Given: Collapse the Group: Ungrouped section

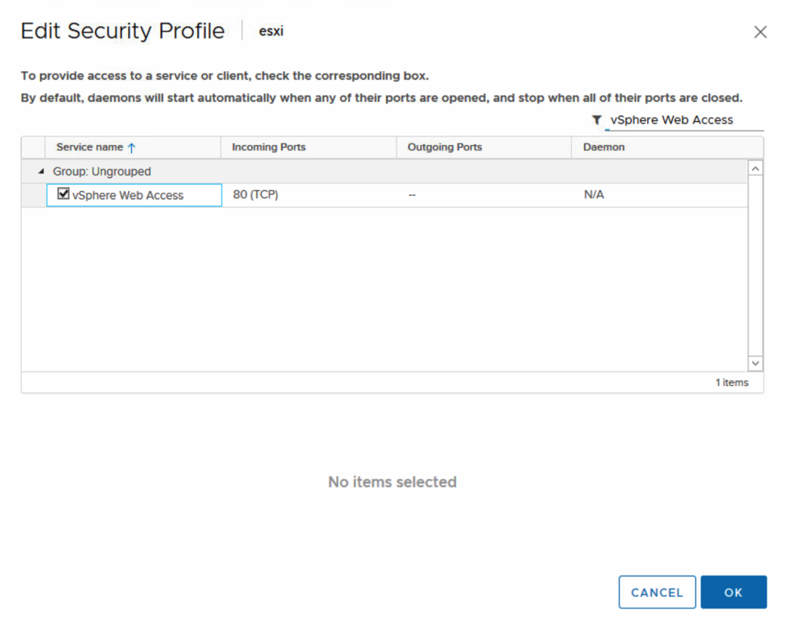Looking at the screenshot, I should click(40, 171).
